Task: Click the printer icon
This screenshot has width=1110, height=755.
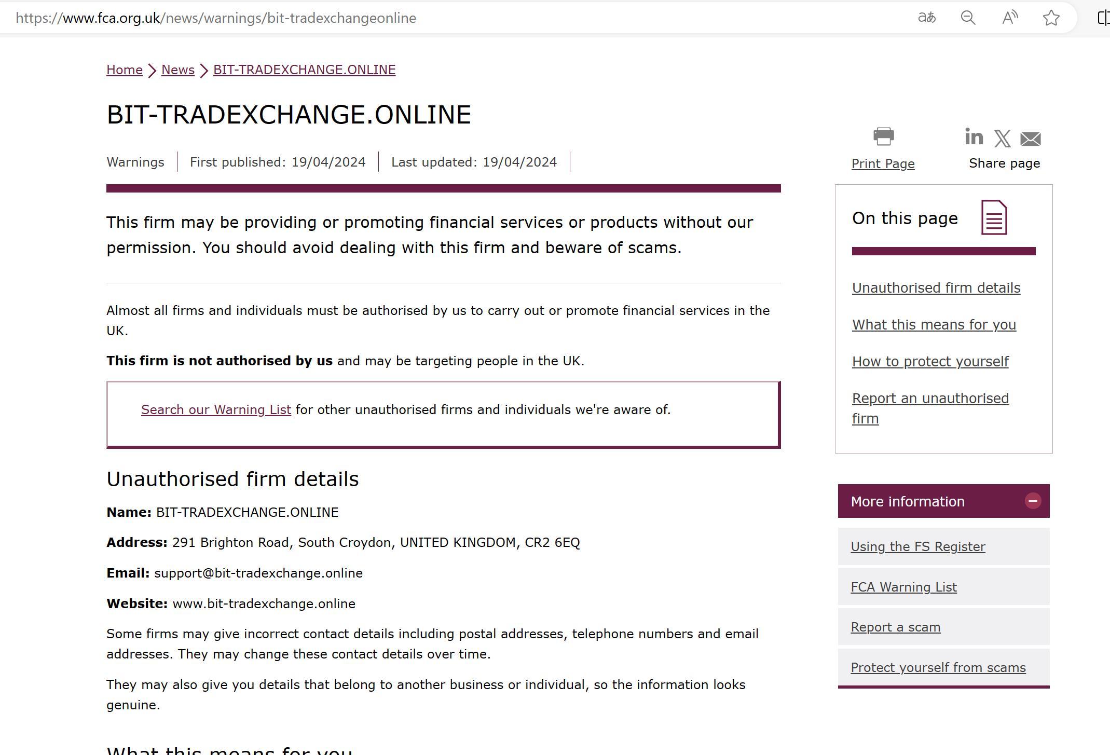Action: click(x=883, y=136)
